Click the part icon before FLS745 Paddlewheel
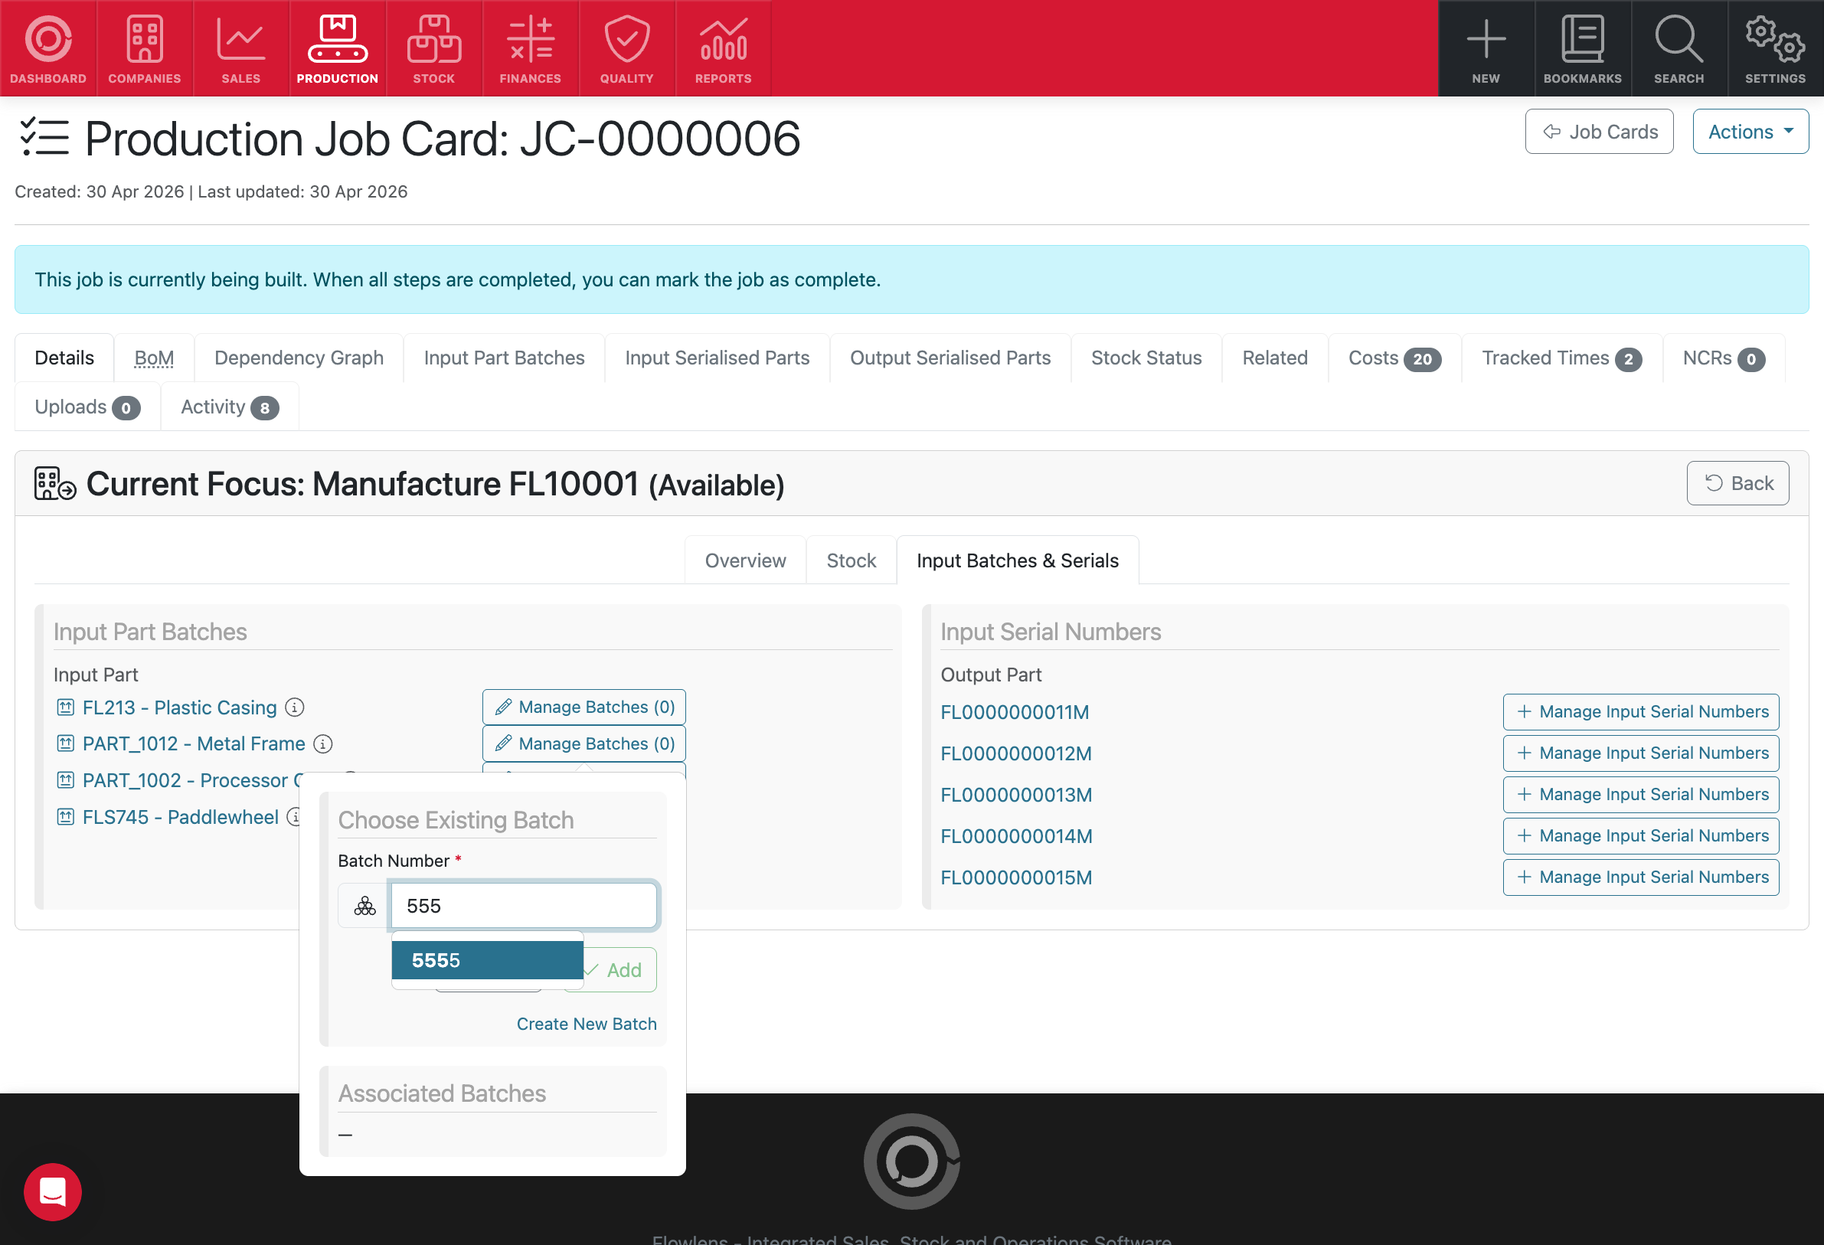This screenshot has width=1824, height=1245. coord(65,817)
